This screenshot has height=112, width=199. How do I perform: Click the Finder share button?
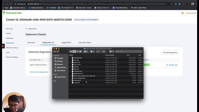pos(98,52)
